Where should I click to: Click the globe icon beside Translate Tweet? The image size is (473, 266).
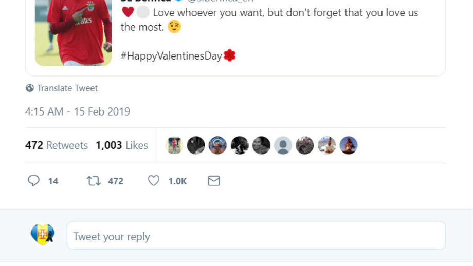pos(30,88)
